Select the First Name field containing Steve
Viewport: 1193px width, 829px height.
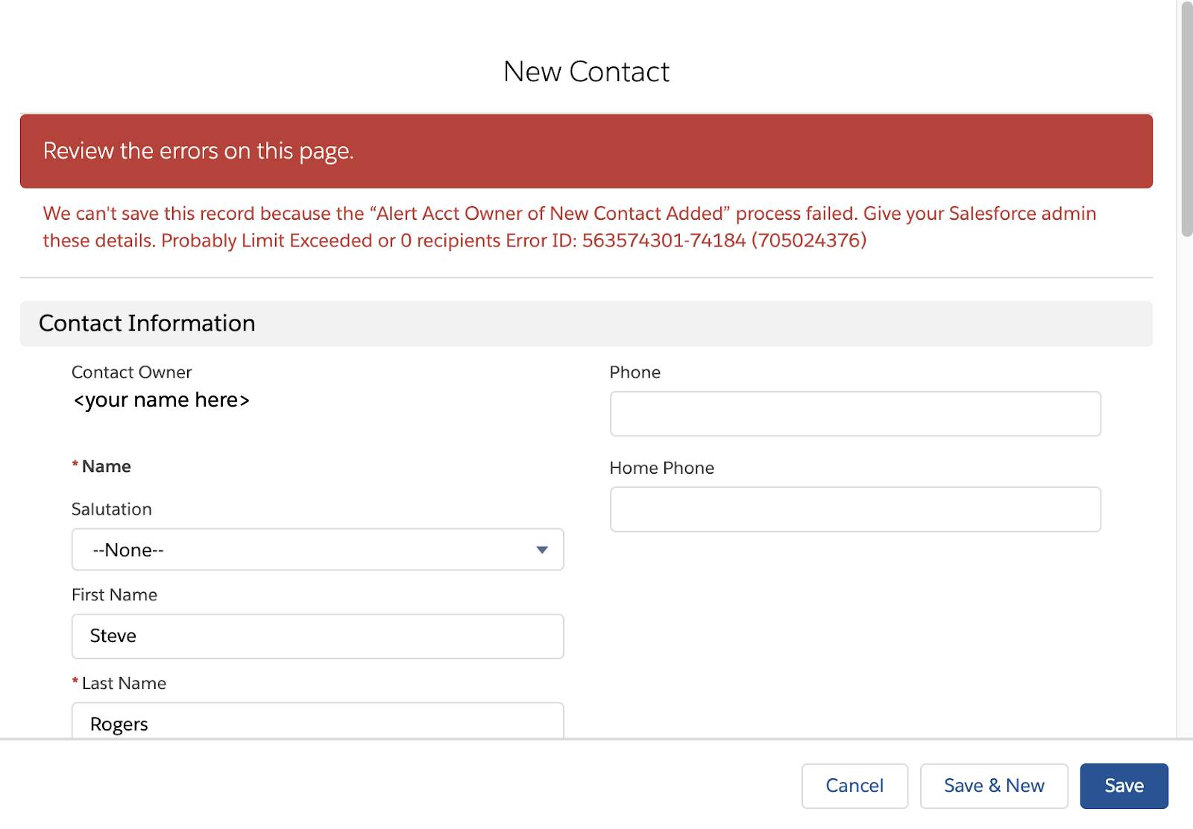(x=318, y=636)
